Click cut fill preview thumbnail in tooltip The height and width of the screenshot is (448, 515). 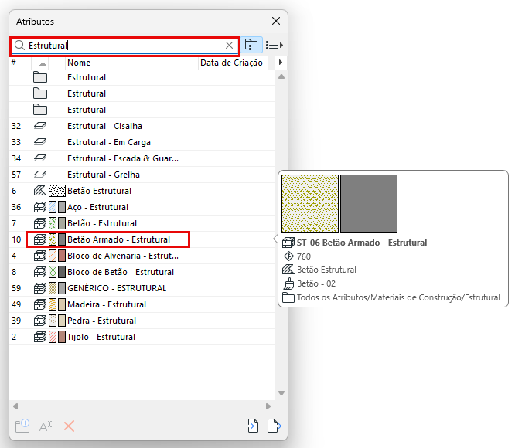pos(310,204)
